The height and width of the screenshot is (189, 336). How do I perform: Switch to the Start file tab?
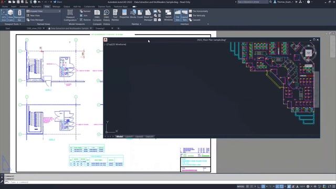8,28
